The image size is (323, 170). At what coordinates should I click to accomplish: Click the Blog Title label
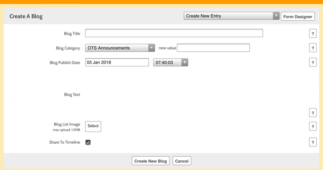(72, 33)
